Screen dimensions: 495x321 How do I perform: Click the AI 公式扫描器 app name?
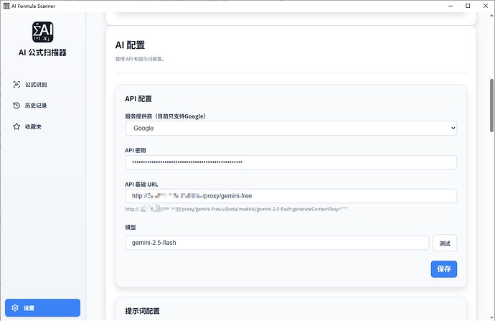[x=42, y=52]
